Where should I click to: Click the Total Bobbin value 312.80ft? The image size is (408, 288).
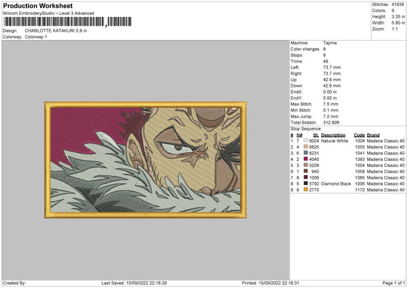coord(331,122)
